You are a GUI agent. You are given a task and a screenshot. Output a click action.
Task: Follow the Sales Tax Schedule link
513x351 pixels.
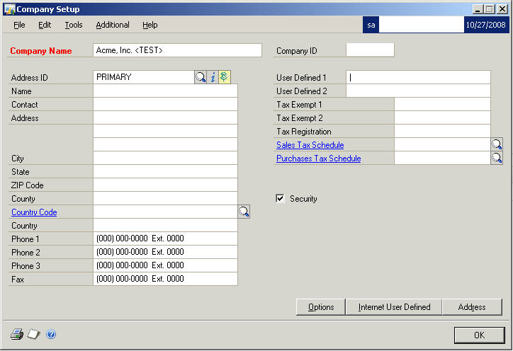(310, 145)
